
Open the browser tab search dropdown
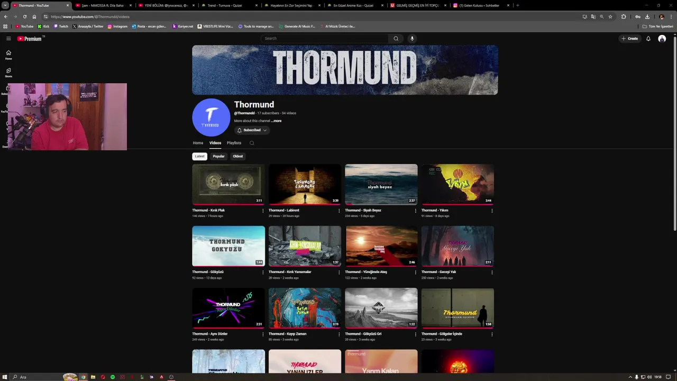(x=5, y=5)
